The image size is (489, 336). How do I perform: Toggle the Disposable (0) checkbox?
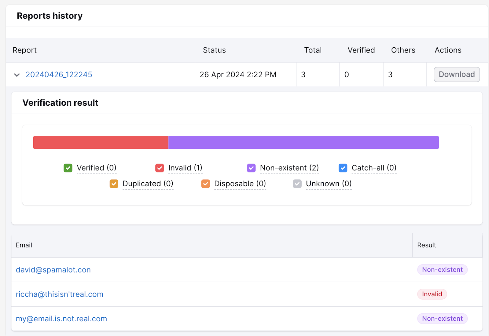(x=206, y=184)
